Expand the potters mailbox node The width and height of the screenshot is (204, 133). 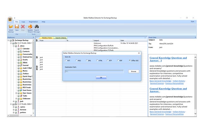tap(14, 112)
